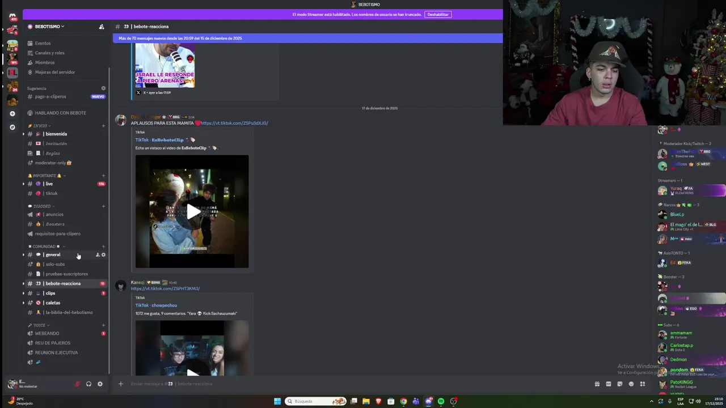Open the caletas channel
The height and width of the screenshot is (408, 726).
(52, 303)
